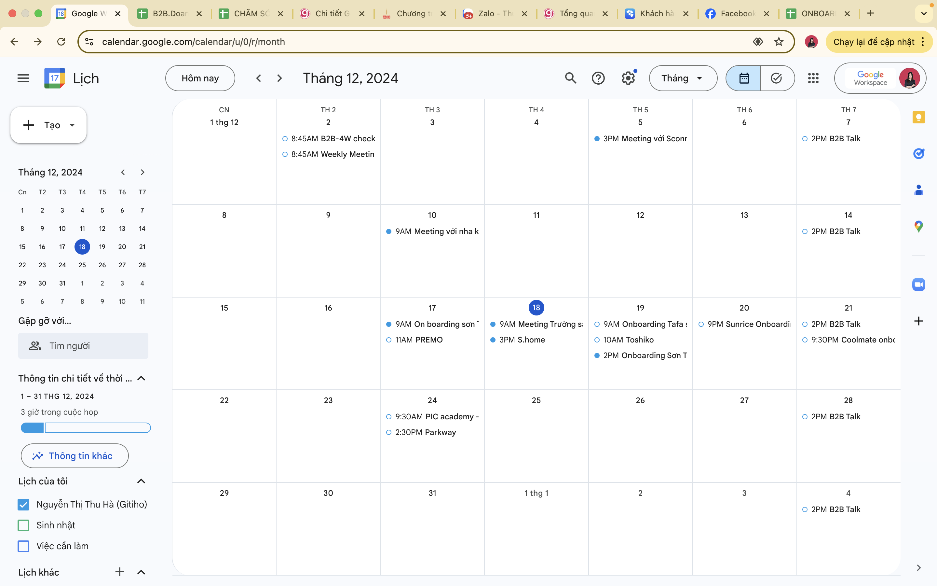Open Google apps grid launcher
Image resolution: width=937 pixels, height=586 pixels.
(813, 78)
